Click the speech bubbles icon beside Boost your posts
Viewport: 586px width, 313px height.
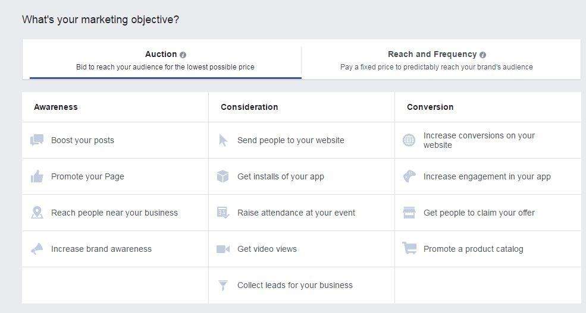[x=37, y=140]
